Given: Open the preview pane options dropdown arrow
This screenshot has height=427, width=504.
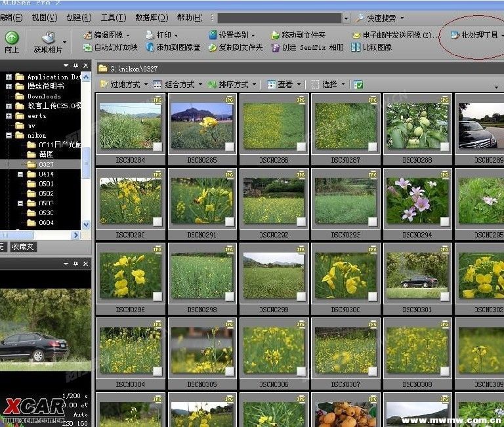Looking at the screenshot, I should tap(66, 264).
